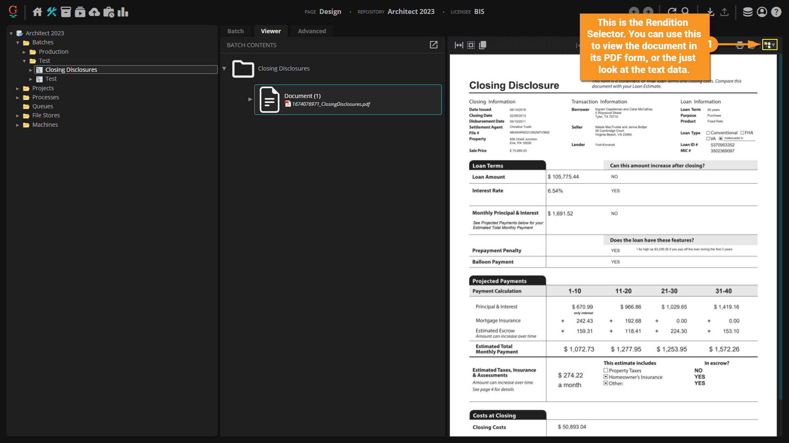Open the help question mark icon
This screenshot has width=789, height=443.
pos(776,12)
